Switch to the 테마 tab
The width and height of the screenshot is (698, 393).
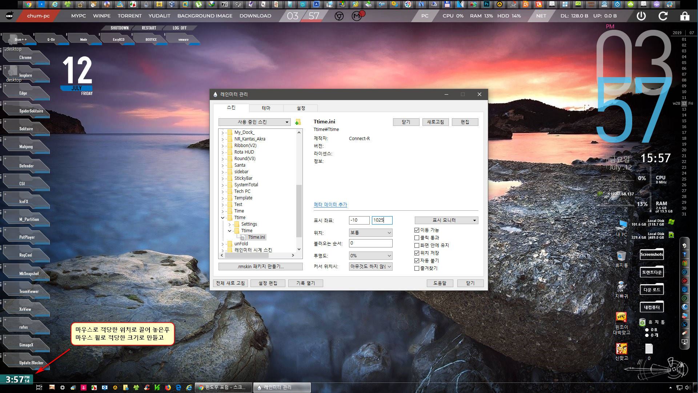(x=266, y=108)
